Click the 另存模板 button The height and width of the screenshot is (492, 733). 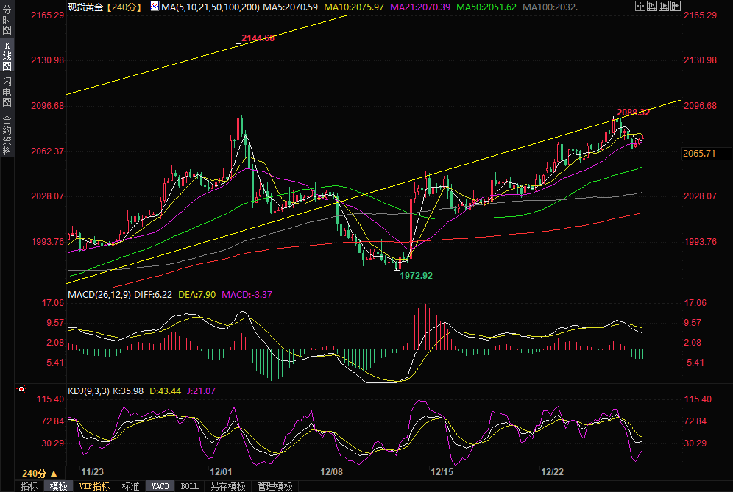pos(227,486)
